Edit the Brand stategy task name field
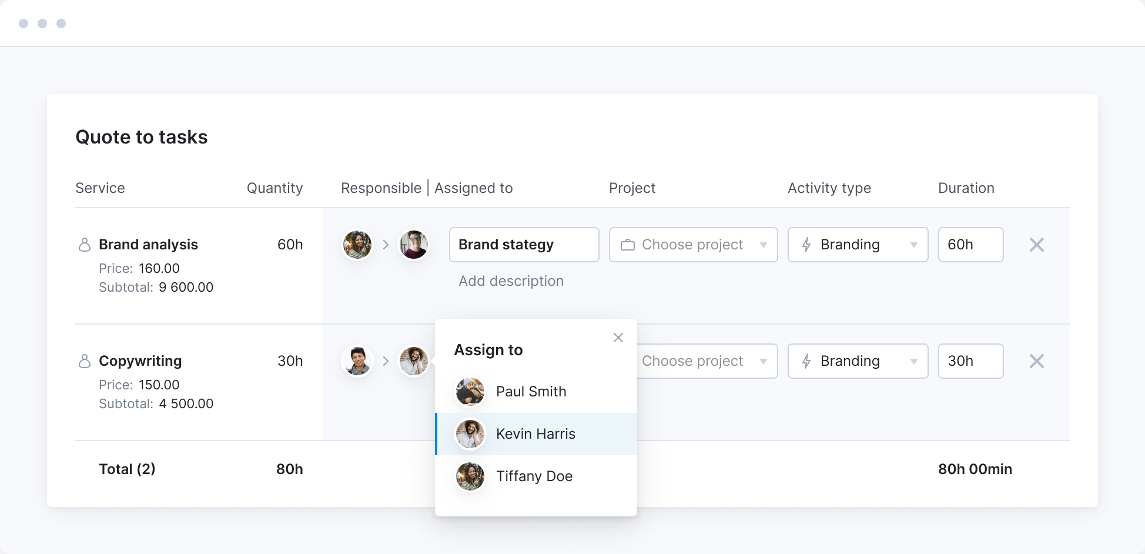The image size is (1145, 554). tap(524, 245)
